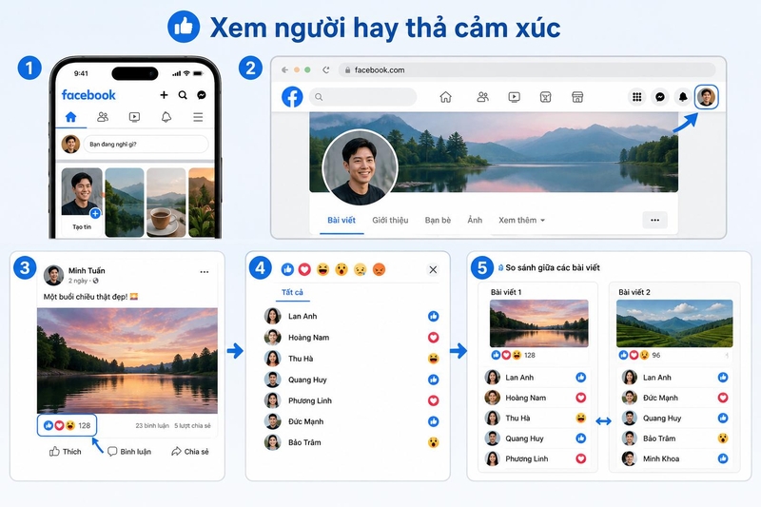The height and width of the screenshot is (507, 761).
Task: Click the Facebook logo in desktop header
Action: pyautogui.click(x=292, y=96)
